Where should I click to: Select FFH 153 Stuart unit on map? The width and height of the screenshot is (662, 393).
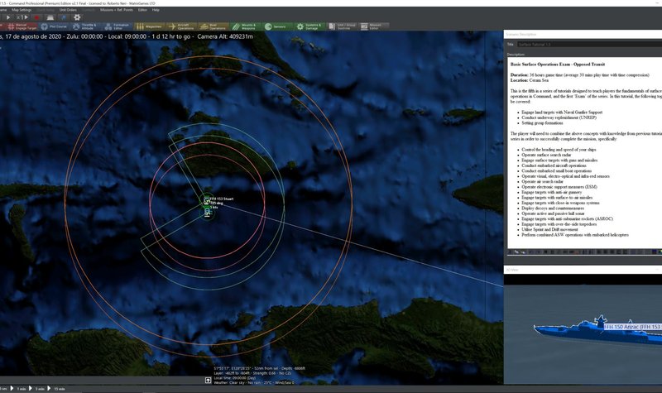click(x=208, y=199)
